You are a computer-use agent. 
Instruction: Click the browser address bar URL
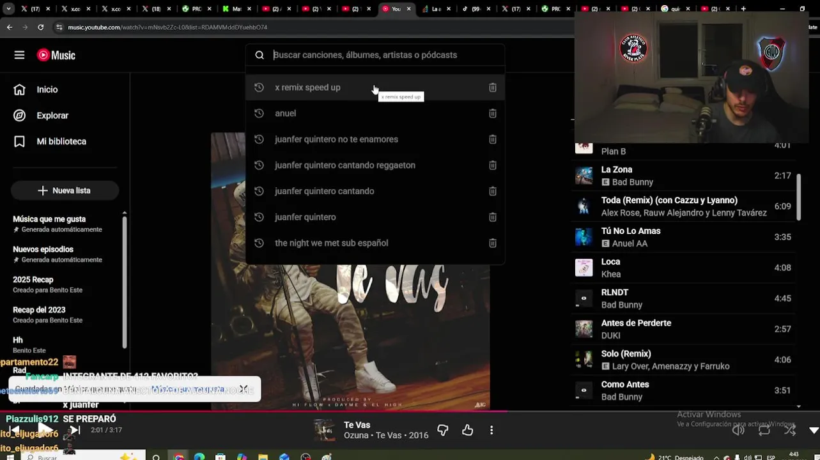click(167, 27)
